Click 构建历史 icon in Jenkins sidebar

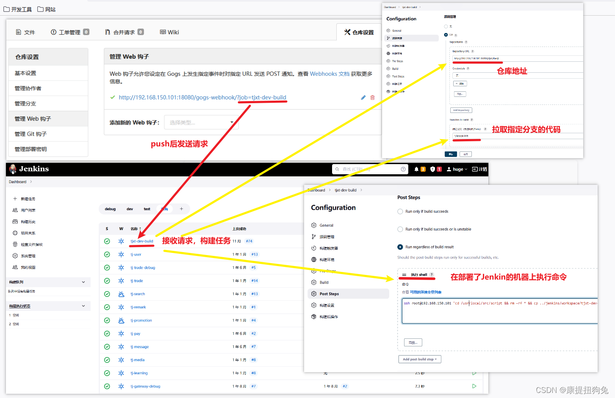(x=15, y=222)
